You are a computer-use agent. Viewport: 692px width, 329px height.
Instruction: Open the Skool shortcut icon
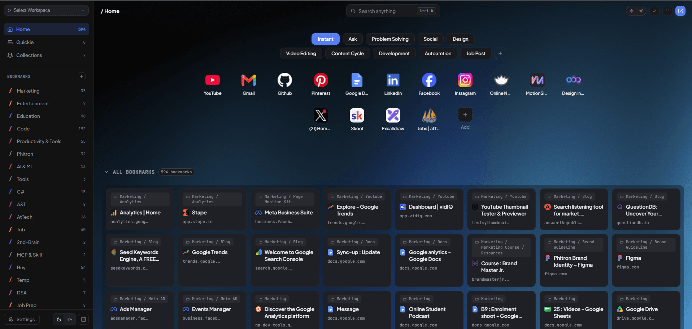[x=357, y=115]
